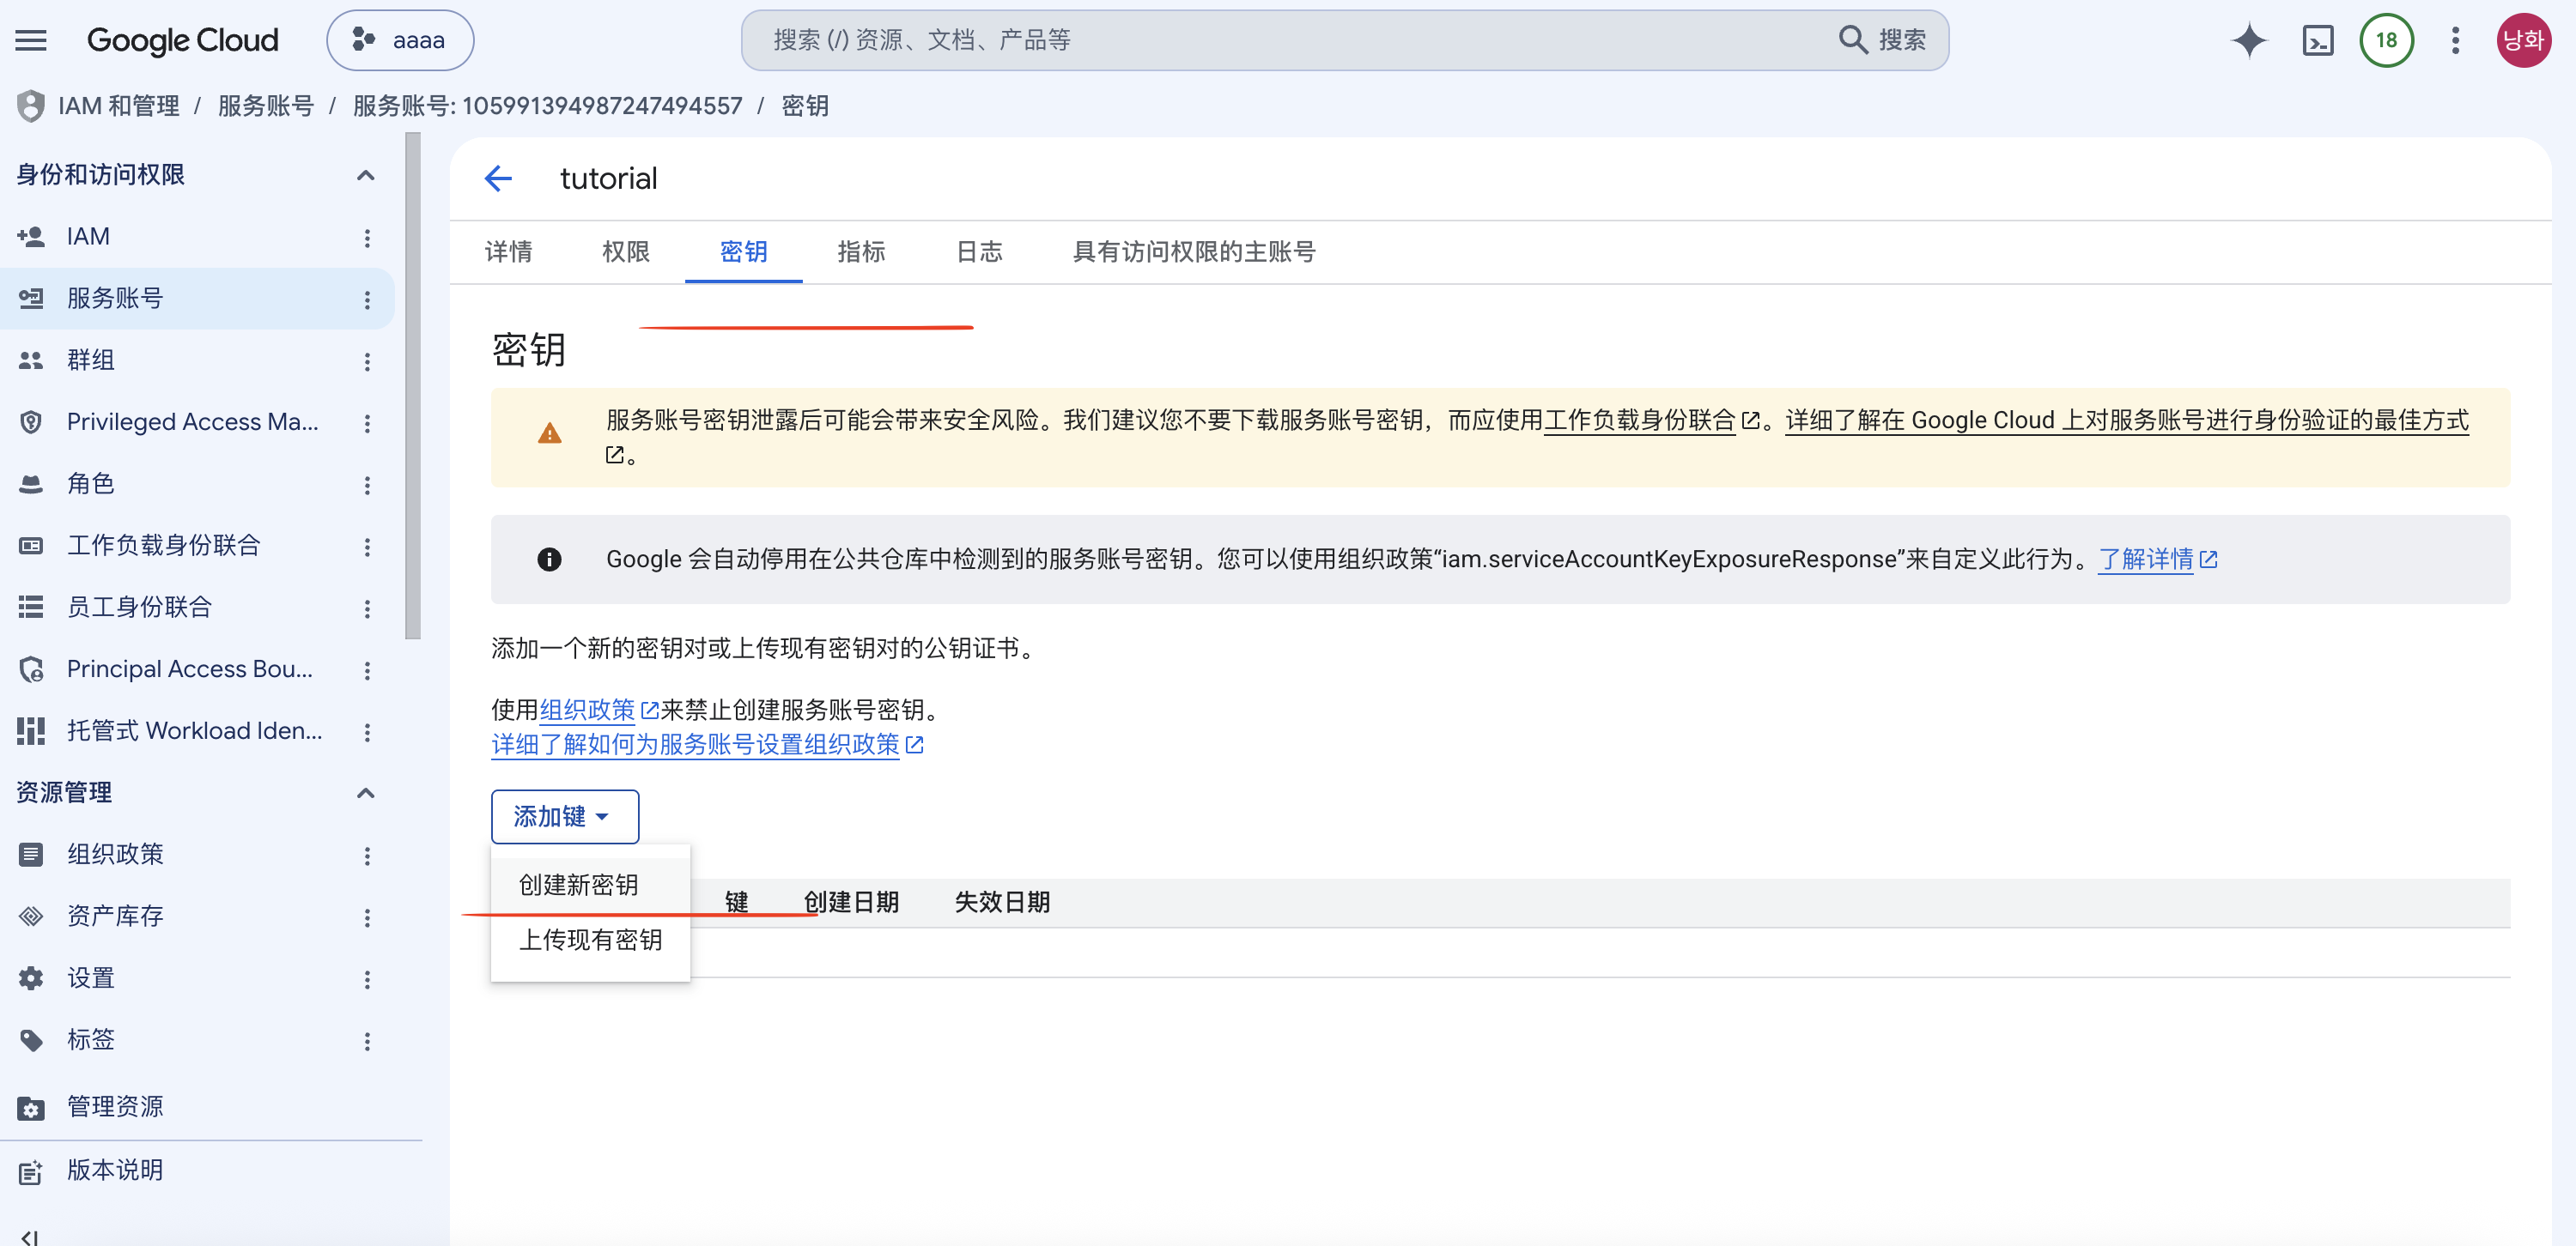Click the 标签 tag icon

click(x=31, y=1040)
